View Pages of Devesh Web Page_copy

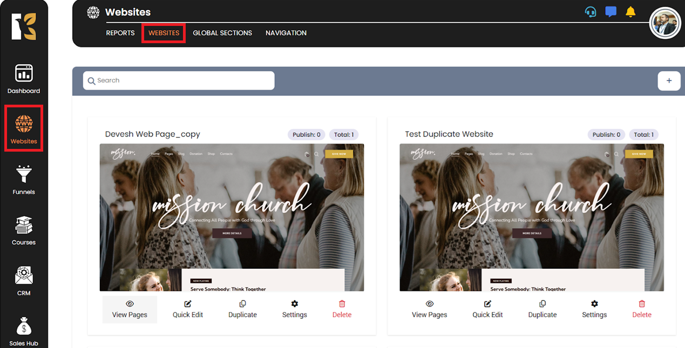(x=130, y=309)
